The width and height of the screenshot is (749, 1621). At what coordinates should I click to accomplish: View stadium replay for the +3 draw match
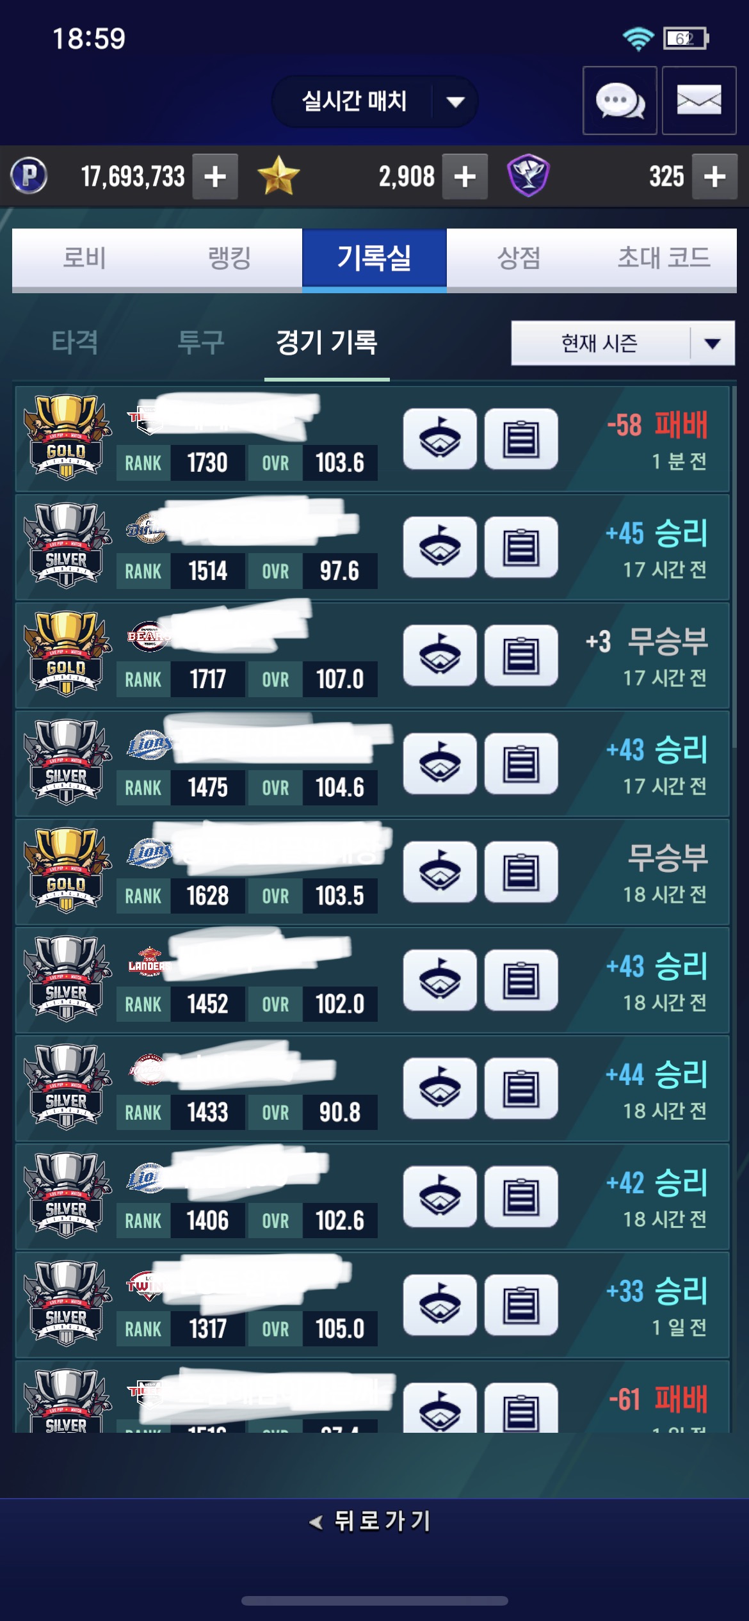(440, 656)
